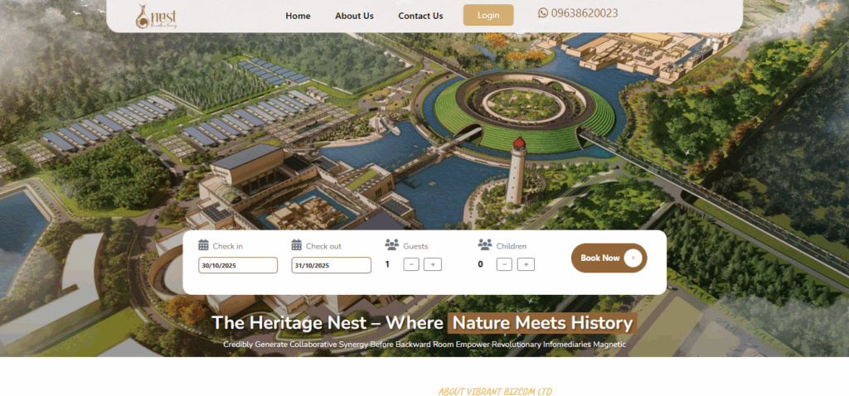Navigate to Contact Us
This screenshot has width=849, height=396.
[420, 16]
